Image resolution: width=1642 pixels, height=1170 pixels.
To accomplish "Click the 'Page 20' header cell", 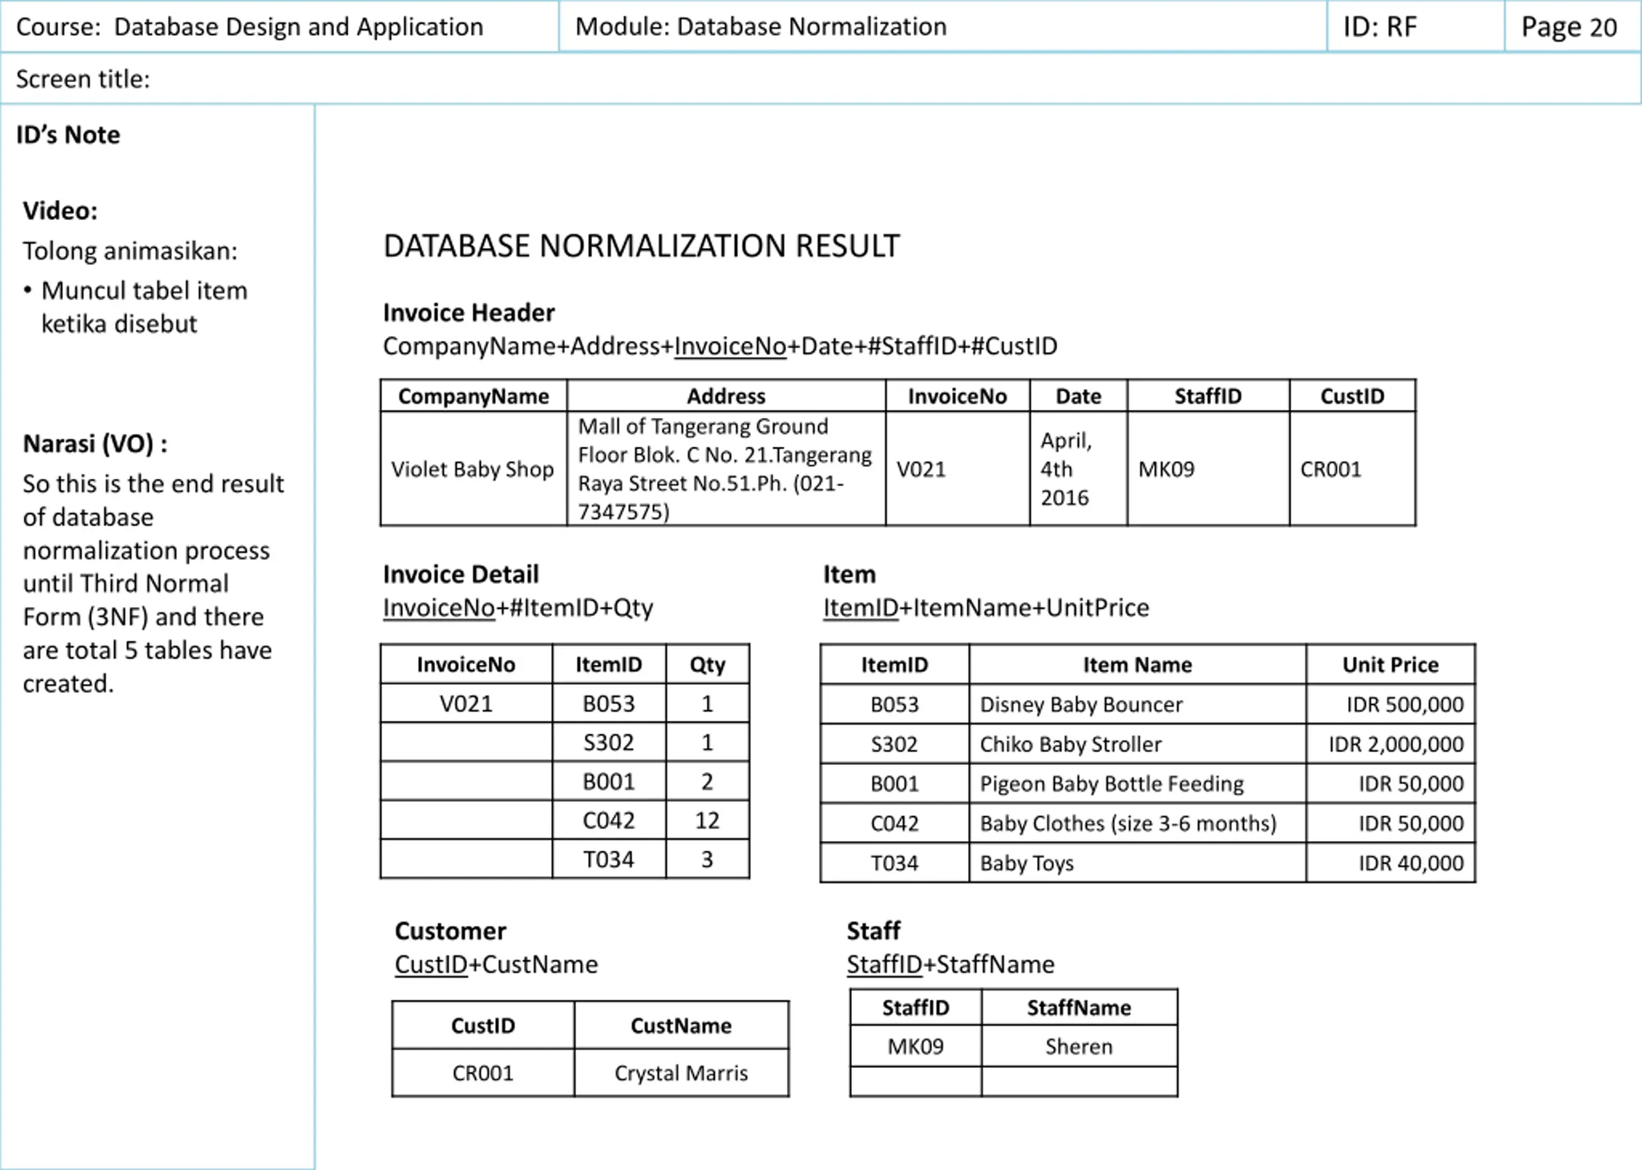I will tap(1573, 27).
